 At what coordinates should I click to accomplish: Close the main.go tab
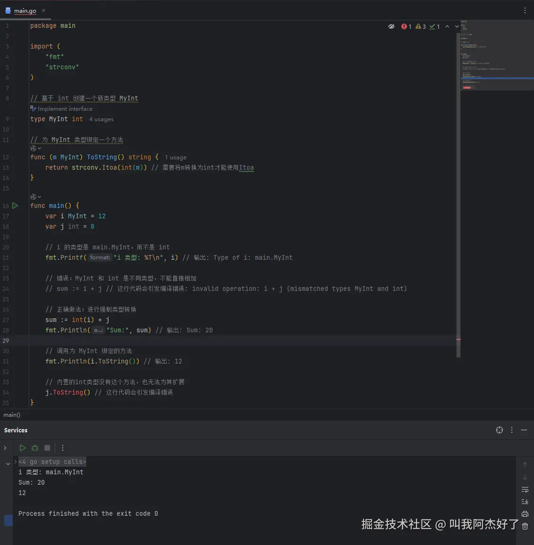(43, 10)
